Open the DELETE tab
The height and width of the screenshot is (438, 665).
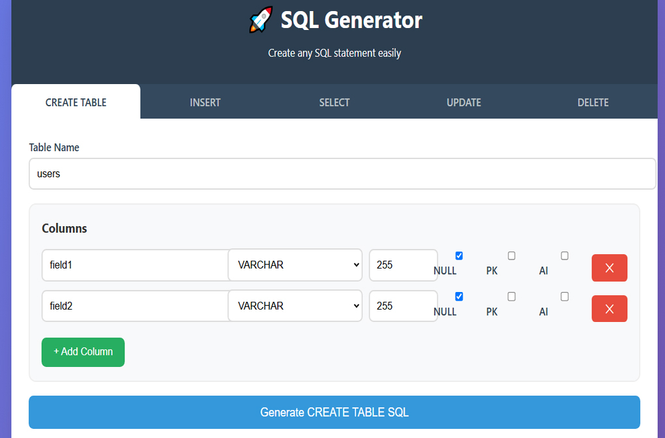pyautogui.click(x=593, y=102)
